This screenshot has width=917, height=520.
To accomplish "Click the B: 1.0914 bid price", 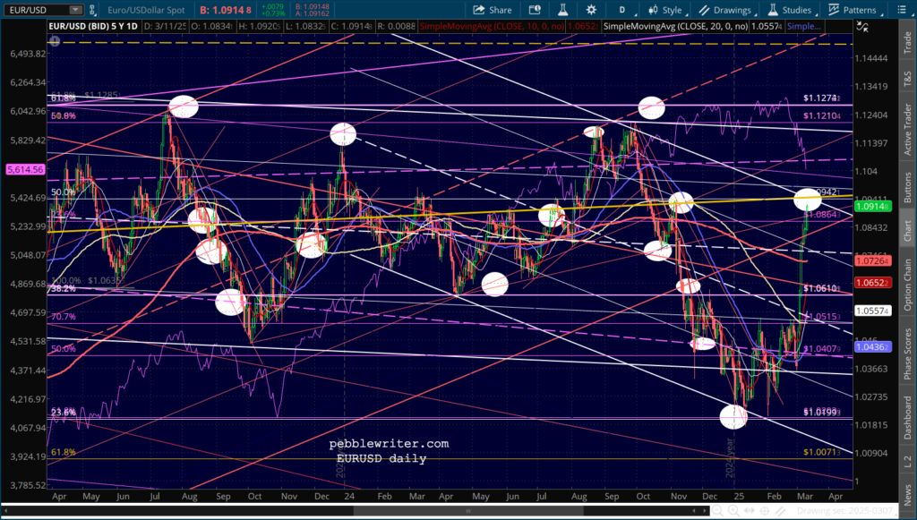I will 226,10.
